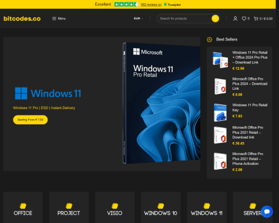
Task: Click the Windows 11 logo in banner
Action: click(x=48, y=93)
